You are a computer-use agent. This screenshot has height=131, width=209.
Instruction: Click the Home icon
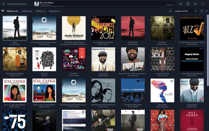tap(4, 4)
